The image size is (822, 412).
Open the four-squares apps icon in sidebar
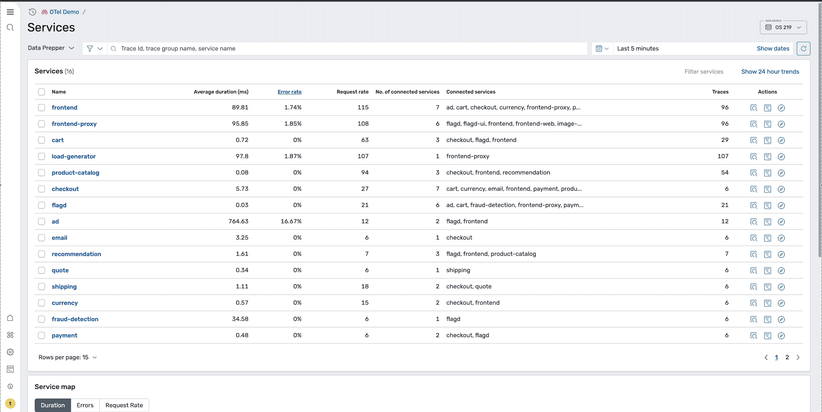tap(10, 335)
